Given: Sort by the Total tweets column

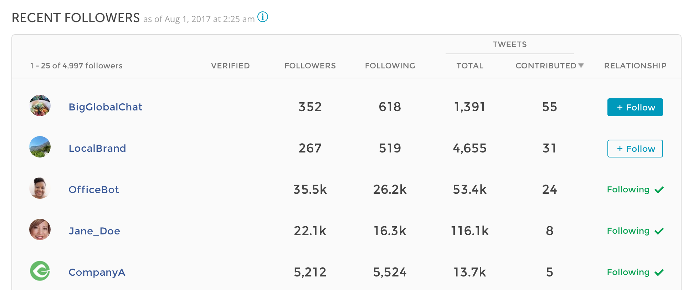Looking at the screenshot, I should point(470,66).
